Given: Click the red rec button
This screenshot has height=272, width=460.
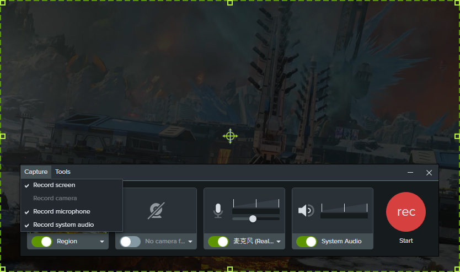Looking at the screenshot, I should click(406, 212).
